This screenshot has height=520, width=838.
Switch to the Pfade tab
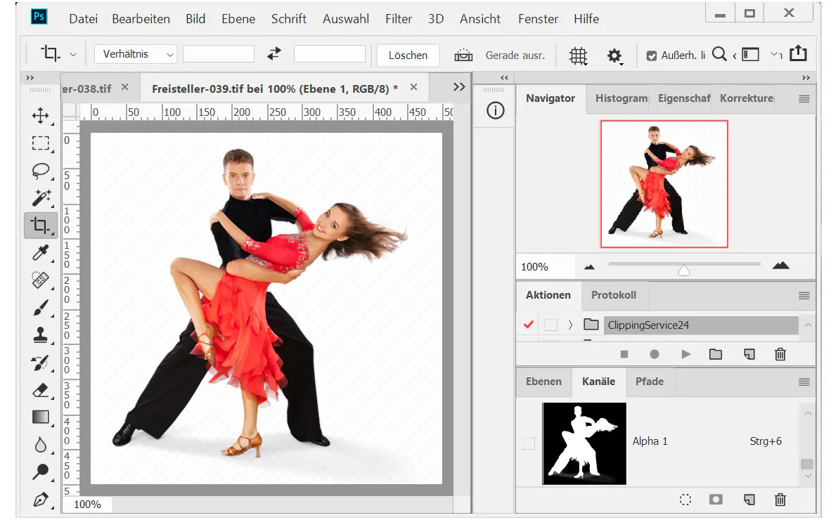pos(650,382)
